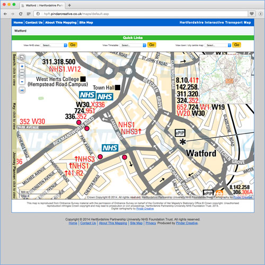The image size is (265, 265).
Task: Click the red stop dot beside ↑NHS3 label
Action: tap(100, 156)
